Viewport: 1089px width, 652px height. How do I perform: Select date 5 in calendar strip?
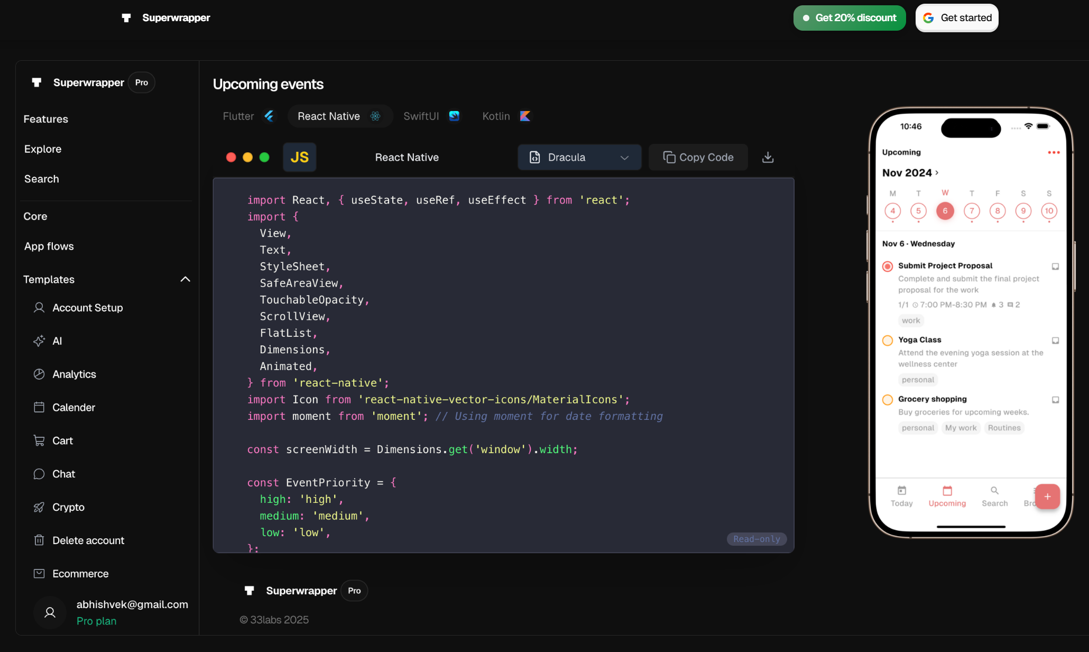[919, 211]
